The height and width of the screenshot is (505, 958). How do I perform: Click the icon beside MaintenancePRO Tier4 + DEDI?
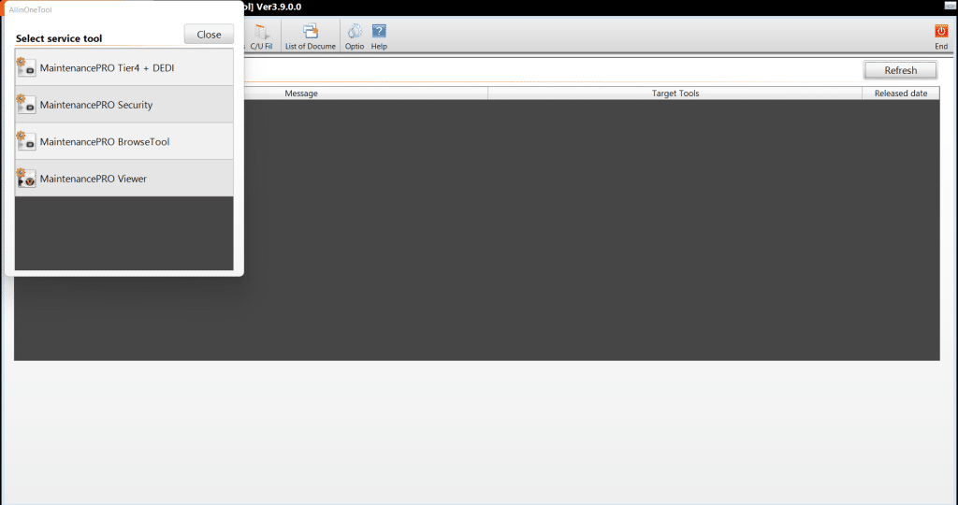pos(26,67)
